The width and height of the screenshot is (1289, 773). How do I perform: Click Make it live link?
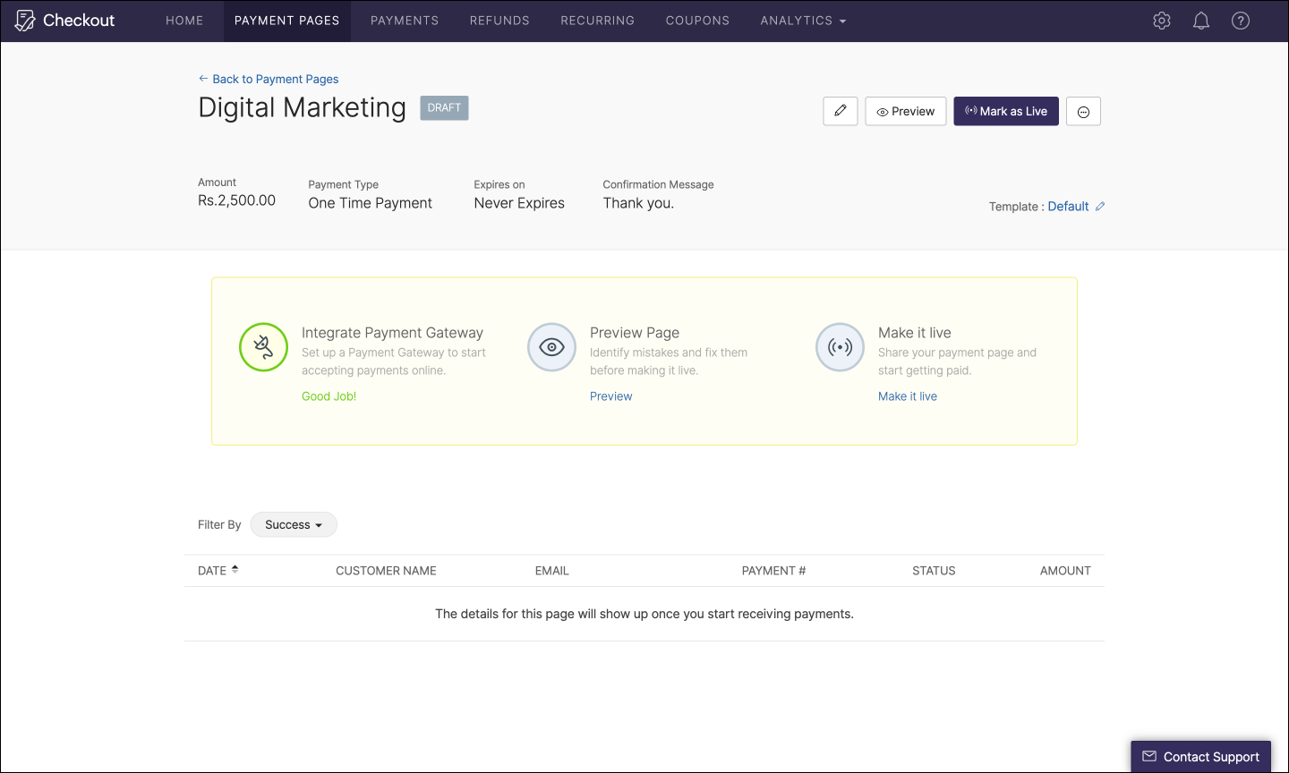pyautogui.click(x=908, y=396)
